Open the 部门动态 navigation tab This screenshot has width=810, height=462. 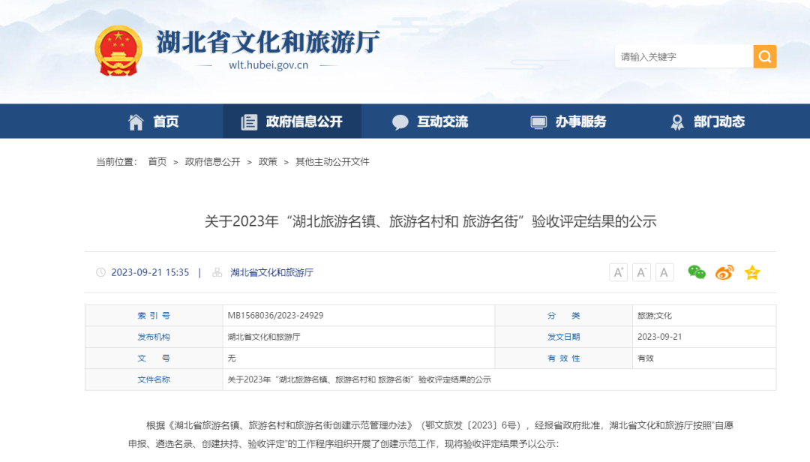pyautogui.click(x=707, y=121)
